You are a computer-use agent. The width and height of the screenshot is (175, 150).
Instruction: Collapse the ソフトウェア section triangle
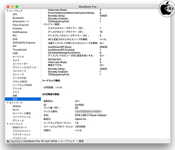point(8,124)
